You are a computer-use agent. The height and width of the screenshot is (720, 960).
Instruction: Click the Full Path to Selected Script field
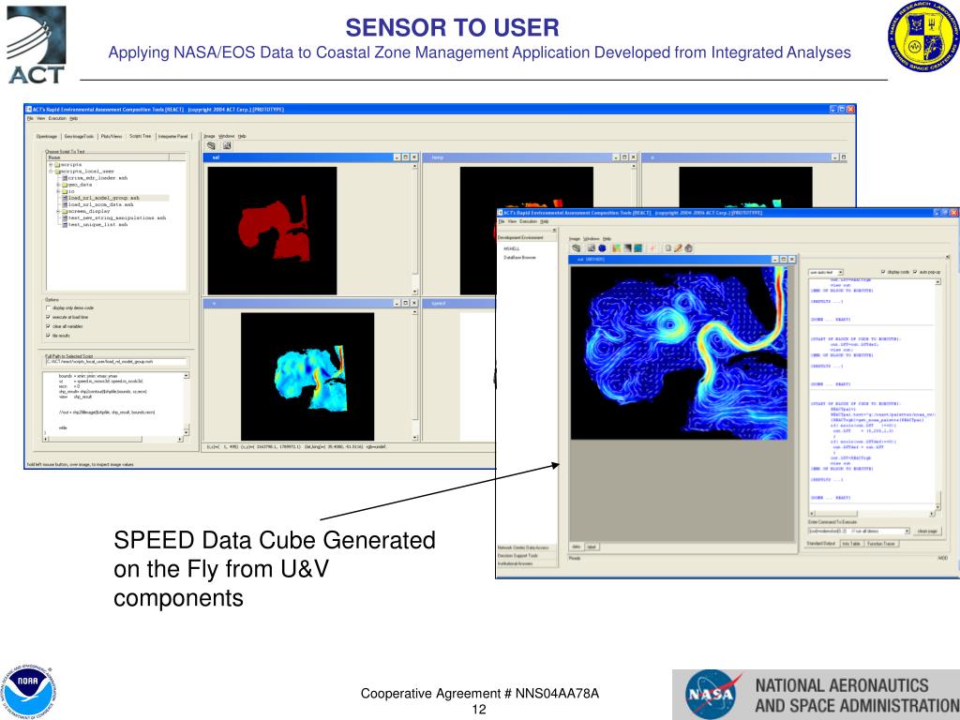(115, 362)
